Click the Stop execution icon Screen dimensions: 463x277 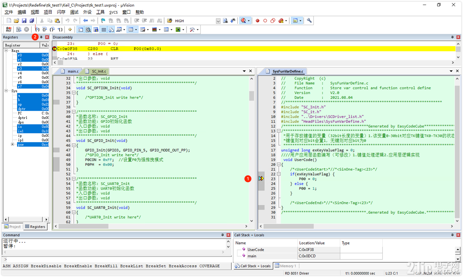tap(26, 30)
